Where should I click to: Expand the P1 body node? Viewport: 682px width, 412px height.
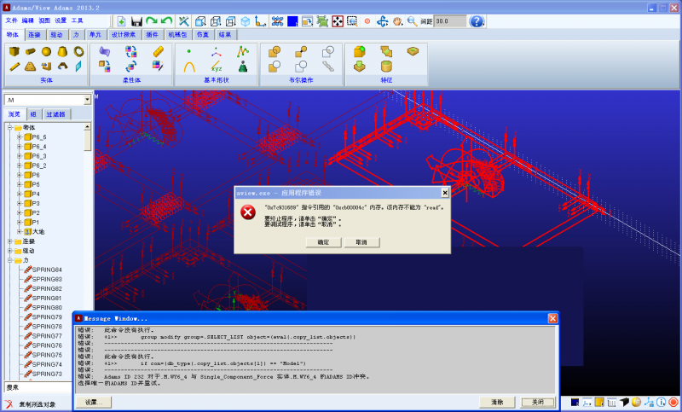[x=20, y=223]
